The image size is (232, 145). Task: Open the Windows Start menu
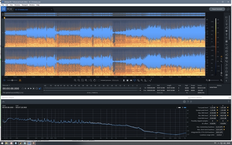tap(2, 143)
